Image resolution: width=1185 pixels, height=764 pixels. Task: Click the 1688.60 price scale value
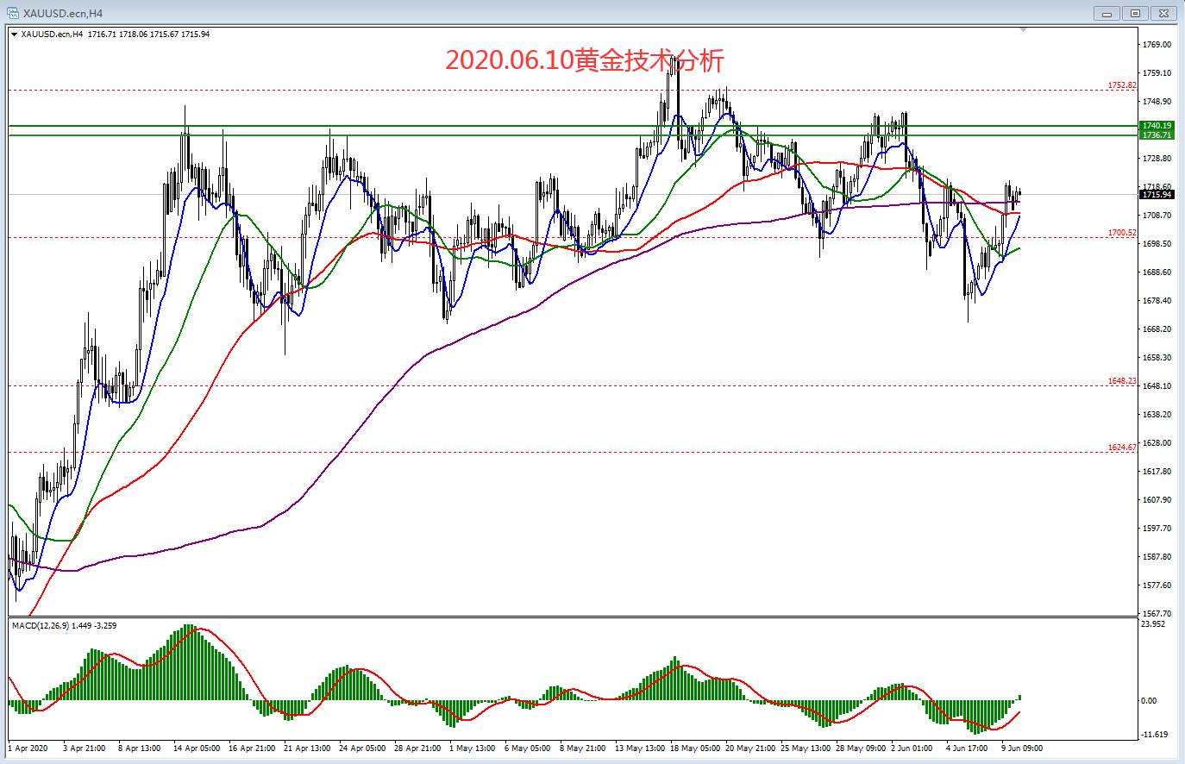pos(1157,272)
